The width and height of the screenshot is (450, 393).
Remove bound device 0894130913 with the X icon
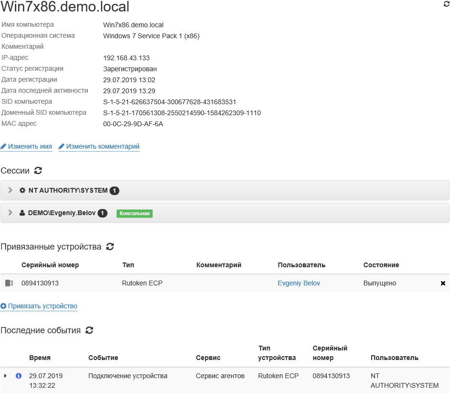point(443,284)
